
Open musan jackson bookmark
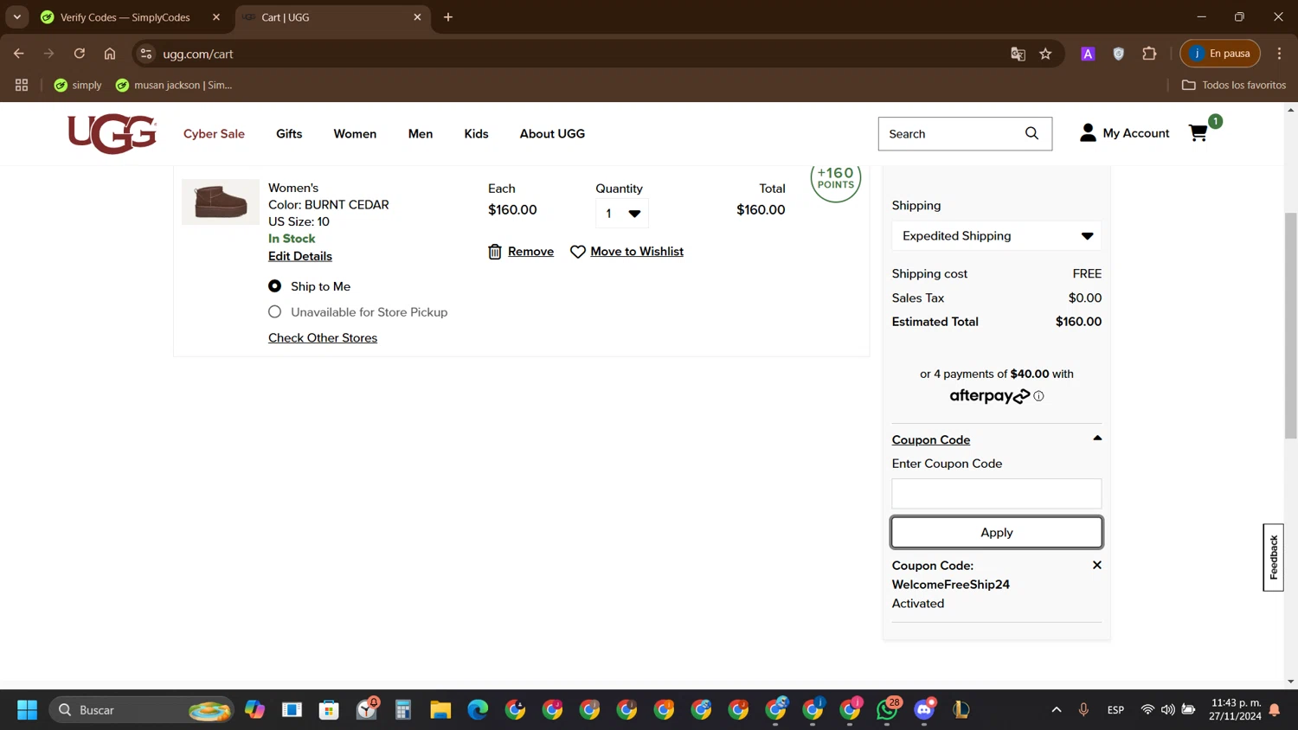coord(174,85)
